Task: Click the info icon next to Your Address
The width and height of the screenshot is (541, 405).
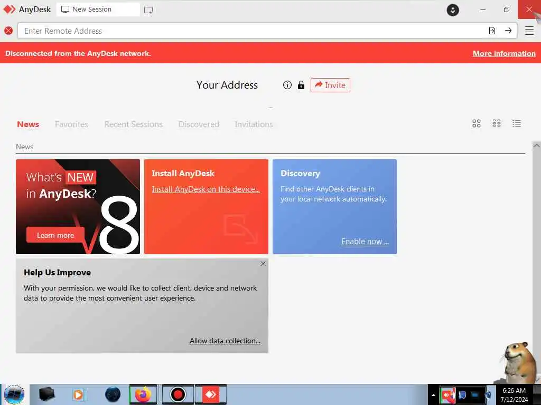Action: (x=287, y=85)
